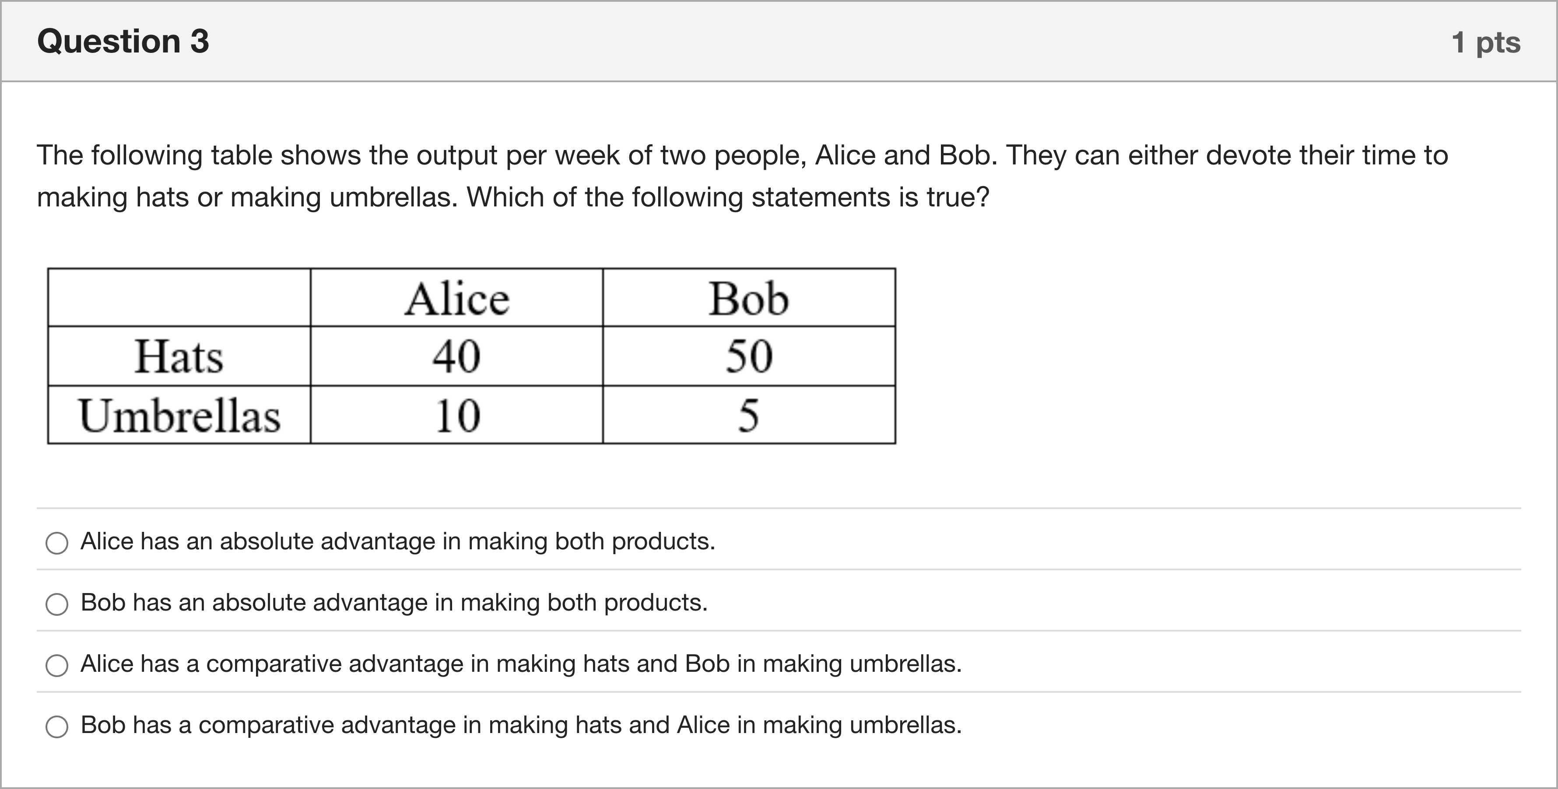Choose radio: Alice comparative advantage in hats
The width and height of the screenshot is (1558, 789).
tap(57, 665)
